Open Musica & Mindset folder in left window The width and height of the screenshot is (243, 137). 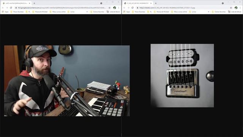coord(40,12)
